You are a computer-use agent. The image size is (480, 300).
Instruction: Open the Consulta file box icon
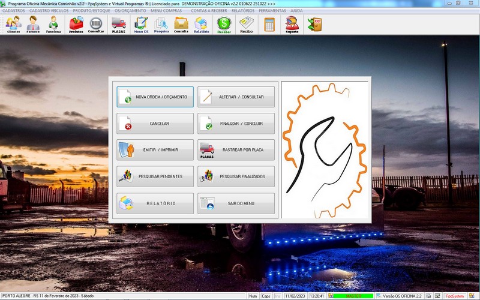point(181,25)
